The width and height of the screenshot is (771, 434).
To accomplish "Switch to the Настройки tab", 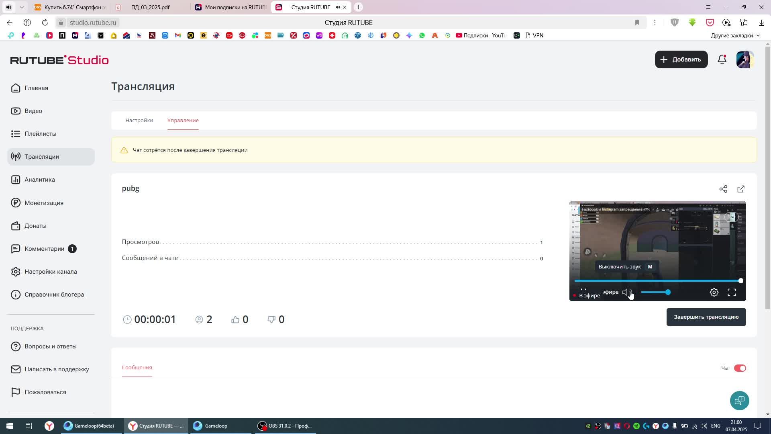I will 139,121.
